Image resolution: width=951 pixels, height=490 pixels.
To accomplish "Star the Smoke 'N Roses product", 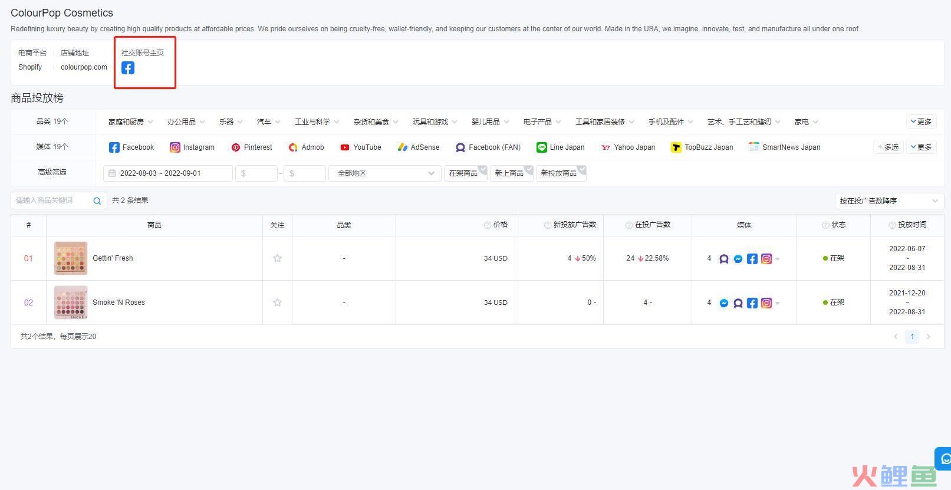I will 277,302.
